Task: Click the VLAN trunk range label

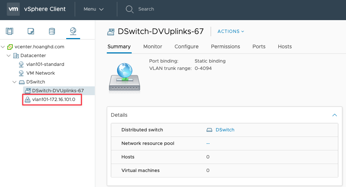Action: pos(170,68)
